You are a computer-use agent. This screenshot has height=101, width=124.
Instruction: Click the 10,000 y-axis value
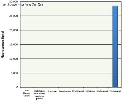coord(14,59)
